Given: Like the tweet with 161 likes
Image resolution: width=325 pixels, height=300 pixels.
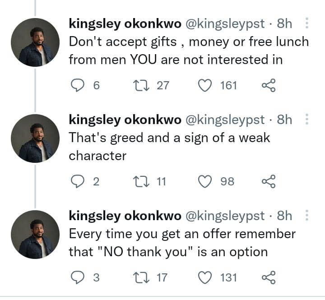Looking at the screenshot, I should click(x=206, y=85).
